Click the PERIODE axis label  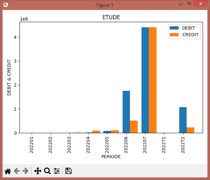111,157
